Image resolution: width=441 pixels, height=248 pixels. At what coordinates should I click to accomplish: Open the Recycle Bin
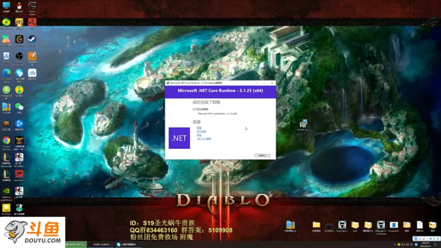pos(6,57)
